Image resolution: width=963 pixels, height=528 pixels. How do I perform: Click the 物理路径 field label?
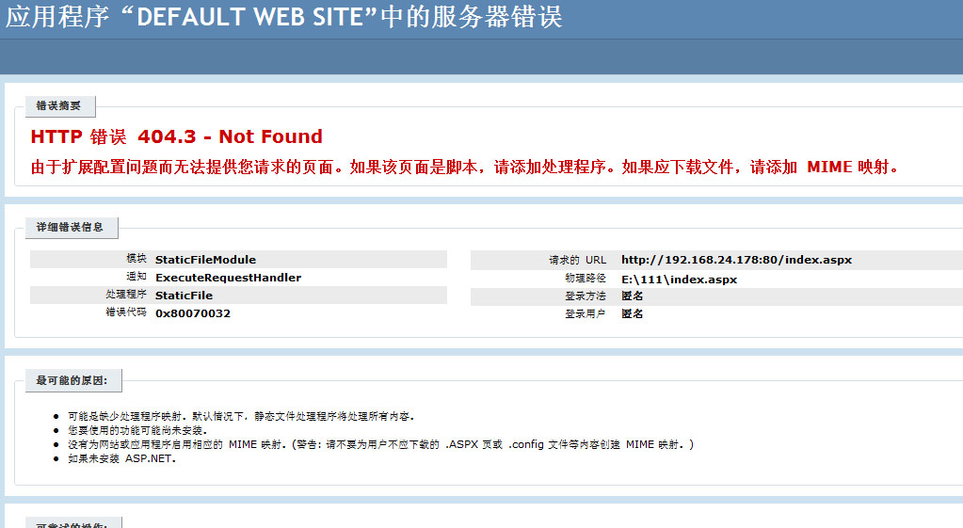pos(586,280)
